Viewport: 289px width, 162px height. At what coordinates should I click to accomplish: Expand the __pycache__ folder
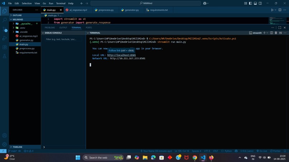(13, 24)
